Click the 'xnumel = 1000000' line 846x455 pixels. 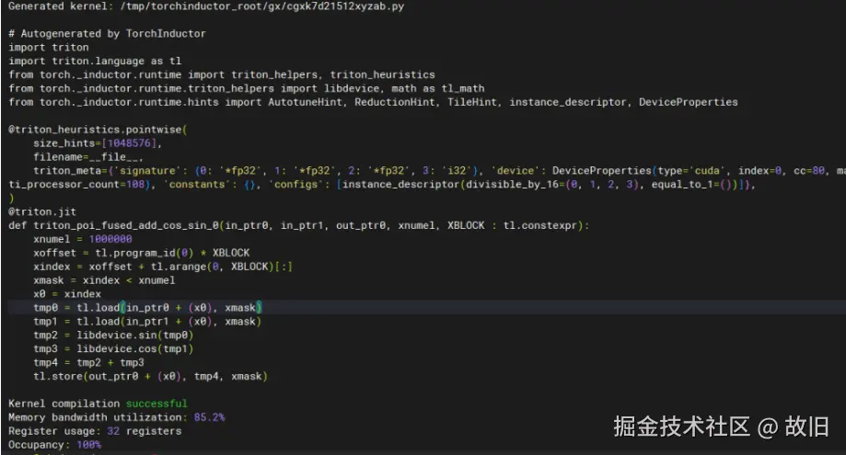(83, 239)
